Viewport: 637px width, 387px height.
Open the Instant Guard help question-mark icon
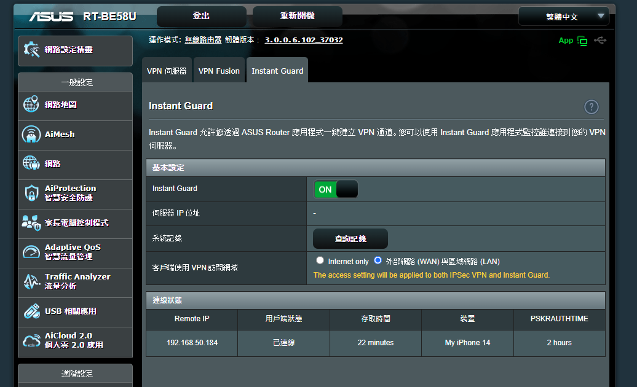[x=591, y=107]
